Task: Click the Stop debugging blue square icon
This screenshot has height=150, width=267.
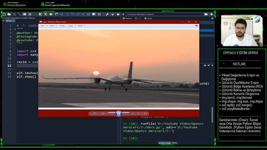Action: [88, 15]
